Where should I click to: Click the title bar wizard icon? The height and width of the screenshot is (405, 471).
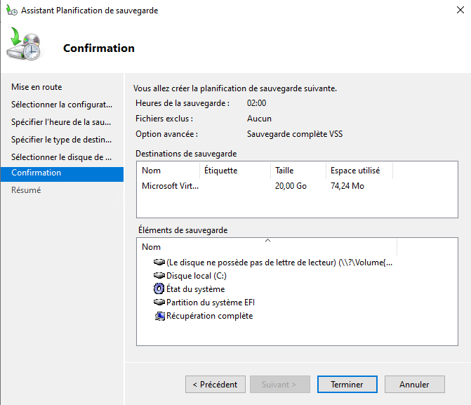[11, 11]
